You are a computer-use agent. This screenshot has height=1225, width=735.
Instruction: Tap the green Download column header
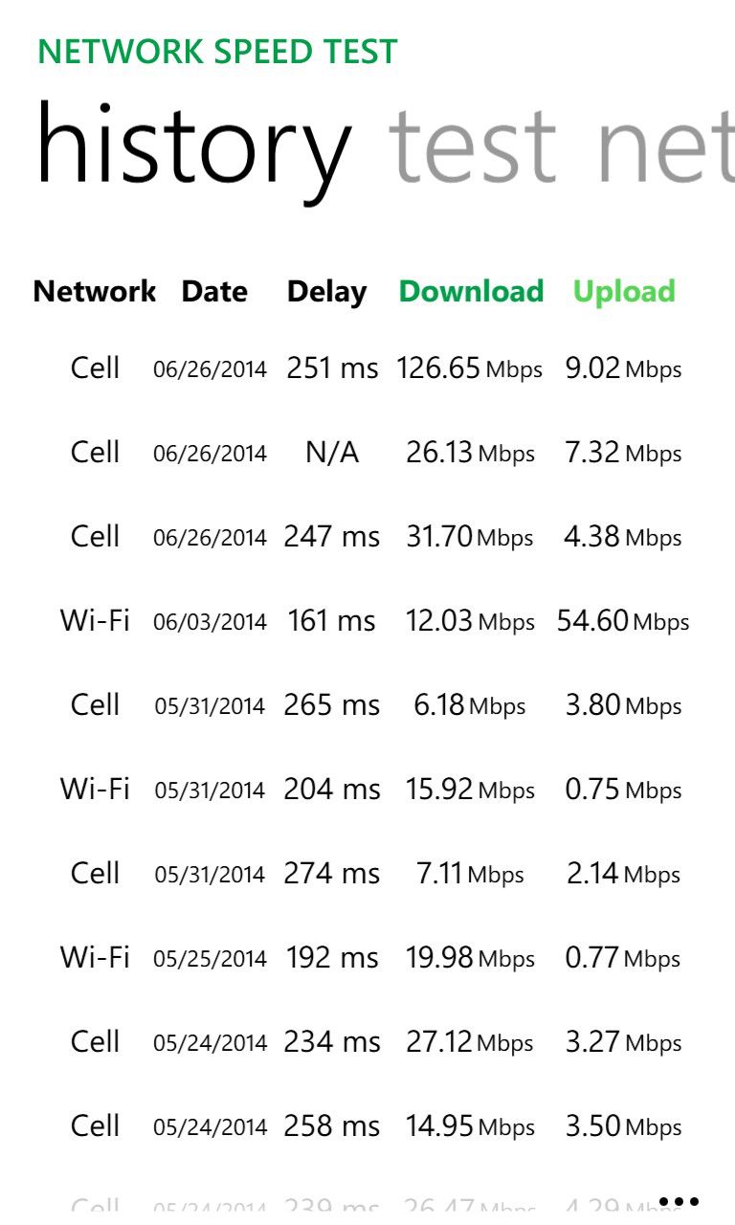click(x=471, y=291)
